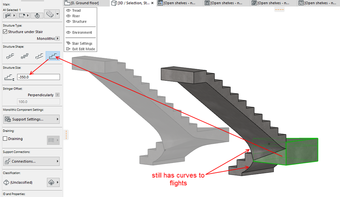The image size is (340, 197).
Task: Click the Structure label in edit menu
Action: tap(79, 21)
